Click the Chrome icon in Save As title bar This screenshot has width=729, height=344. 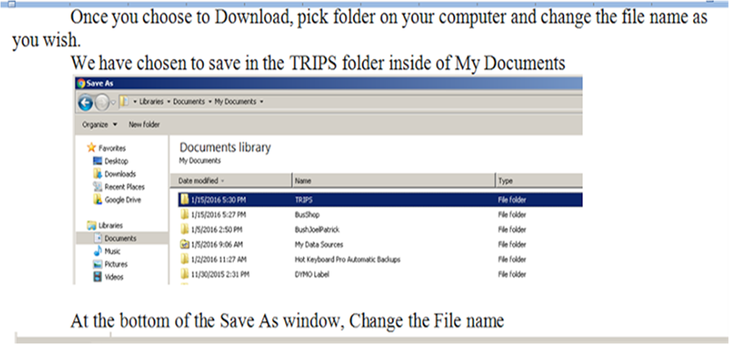click(81, 83)
